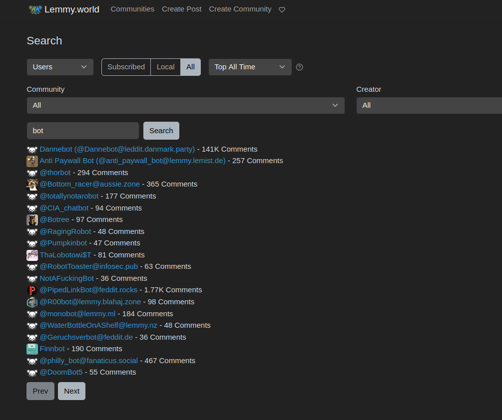Open the @thorbot user link
502x420 pixels.
[55, 173]
